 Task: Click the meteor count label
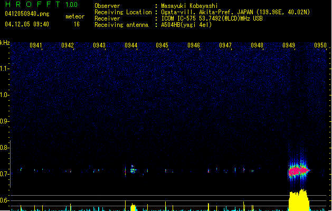click(75, 16)
